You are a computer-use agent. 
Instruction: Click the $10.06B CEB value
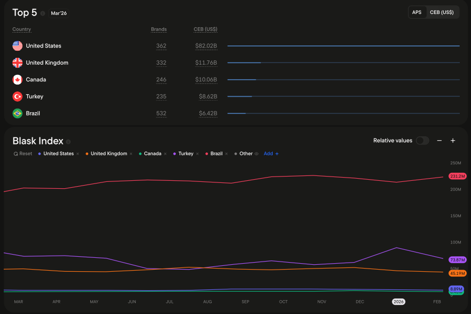pyautogui.click(x=206, y=80)
